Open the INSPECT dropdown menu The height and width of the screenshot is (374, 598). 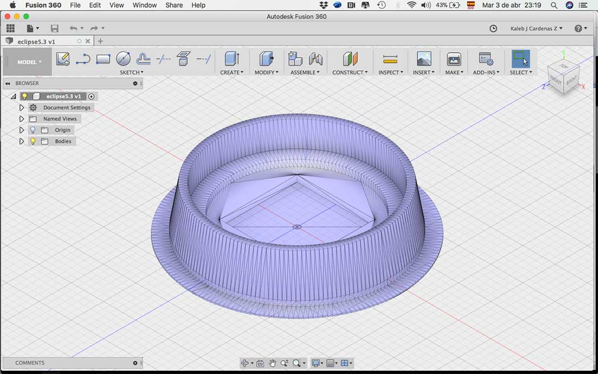pyautogui.click(x=390, y=72)
